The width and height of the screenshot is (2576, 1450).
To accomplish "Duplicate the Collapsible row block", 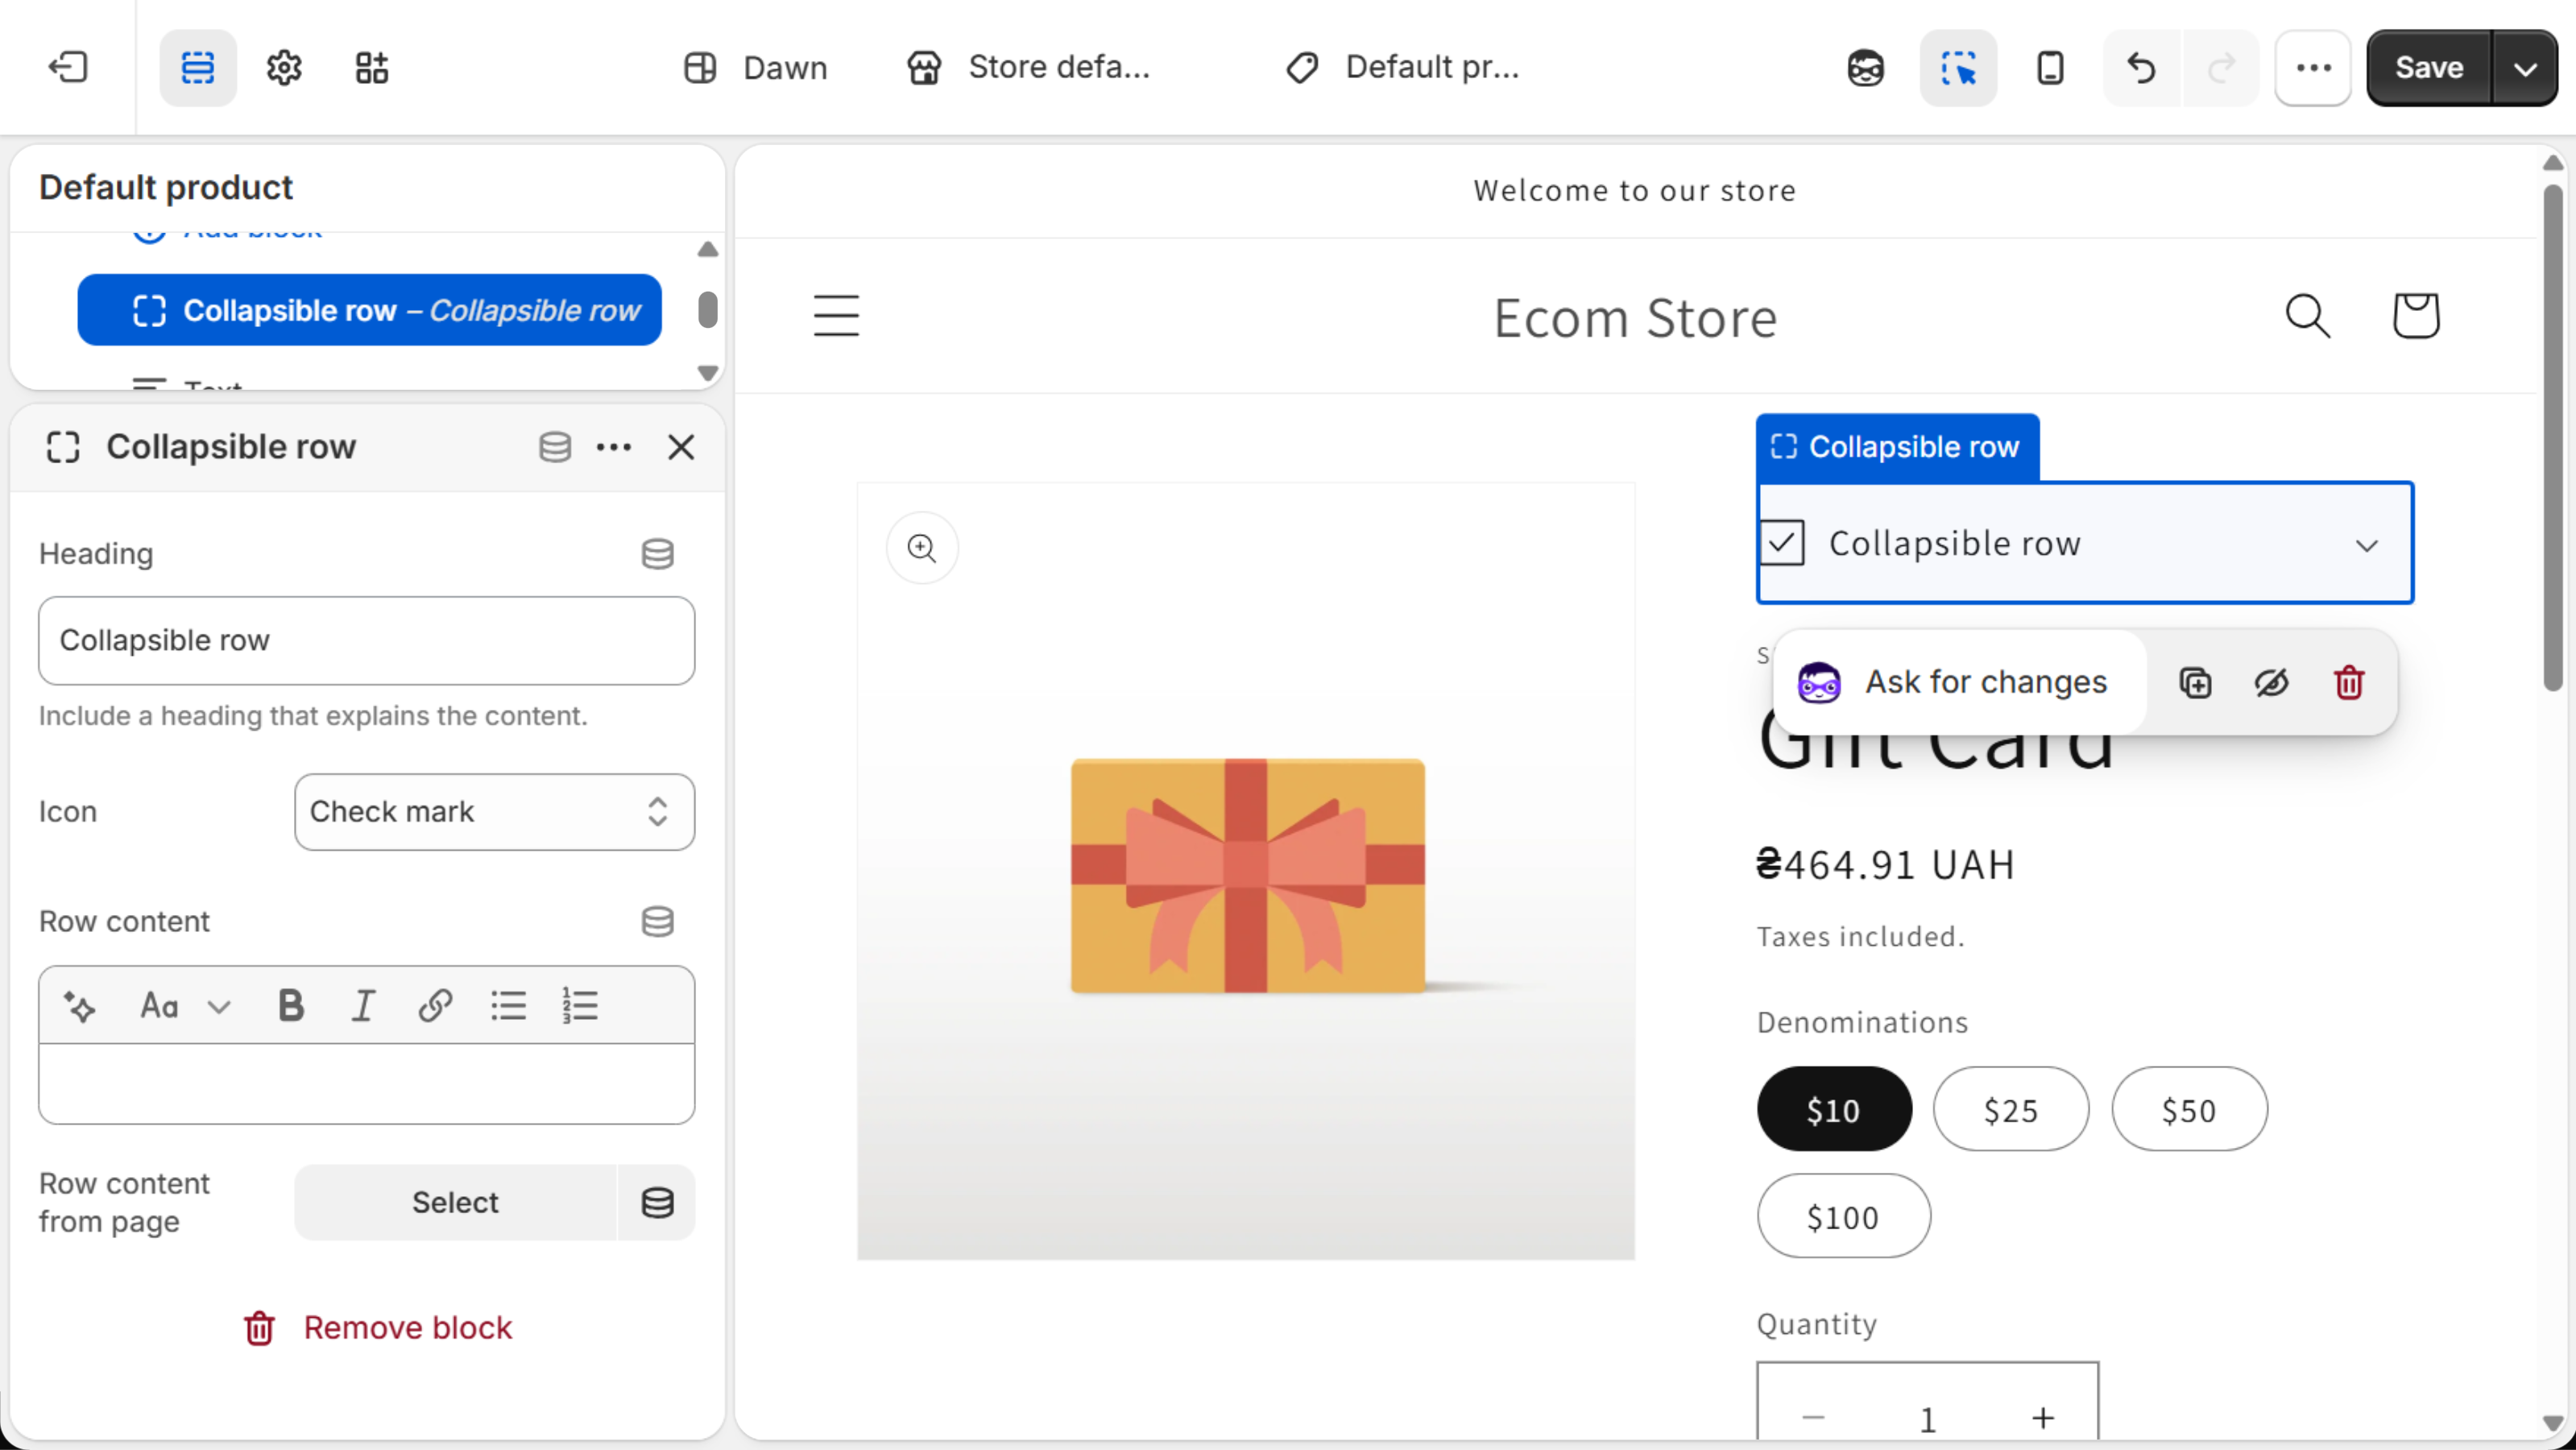I will point(2195,683).
